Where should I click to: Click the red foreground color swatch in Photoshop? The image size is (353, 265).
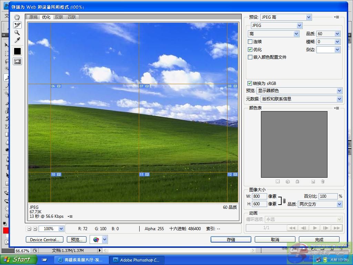[x=6, y=230]
